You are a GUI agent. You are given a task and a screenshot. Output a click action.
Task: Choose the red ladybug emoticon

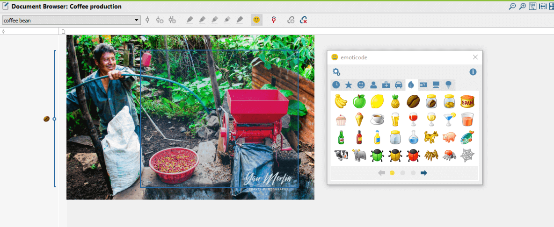[x=413, y=155]
